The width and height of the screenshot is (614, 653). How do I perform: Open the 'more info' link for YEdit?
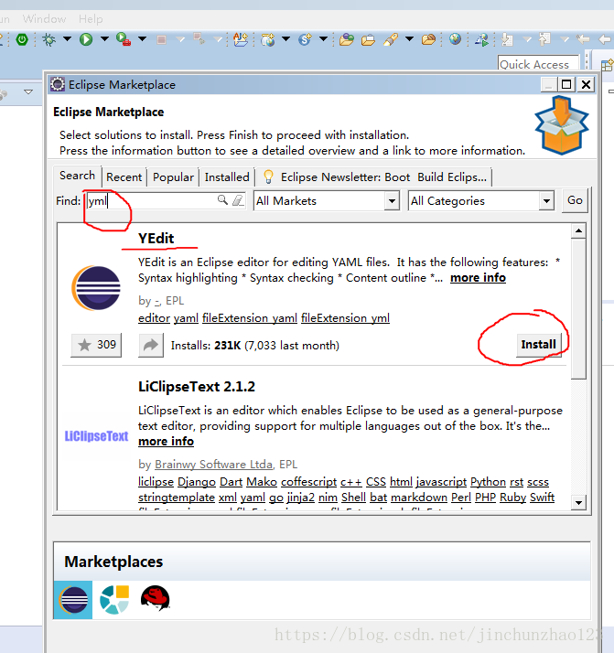coord(478,278)
